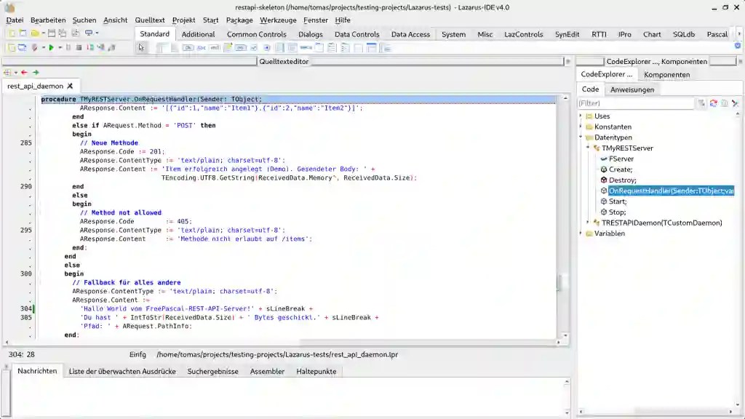Image resolution: width=745 pixels, height=419 pixels.
Task: Expand the Variablen node in CodeExplorer
Action: 580,233
